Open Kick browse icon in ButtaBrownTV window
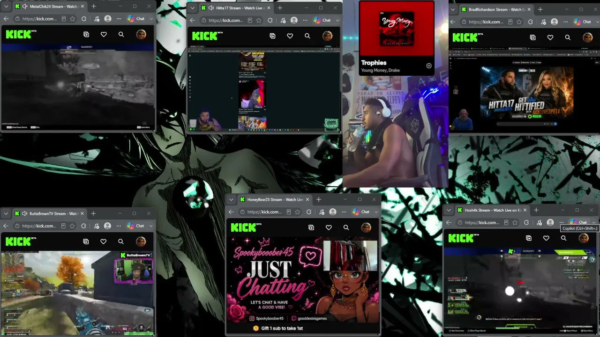This screenshot has height=337, width=600. (86, 242)
